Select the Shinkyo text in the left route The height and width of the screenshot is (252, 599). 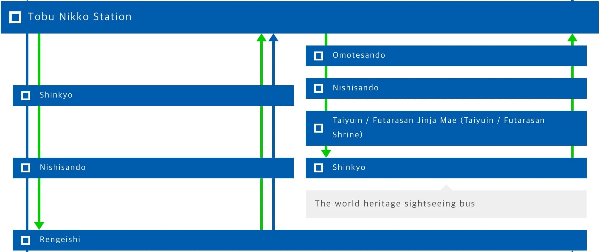tap(56, 95)
